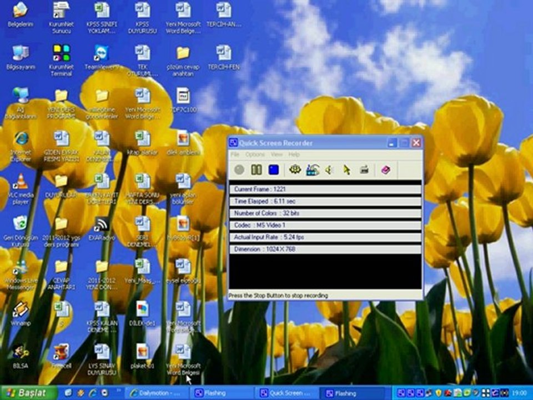Select the kitap alanlar spreadsheet icon
The width and height of the screenshot is (533, 400).
click(x=143, y=143)
